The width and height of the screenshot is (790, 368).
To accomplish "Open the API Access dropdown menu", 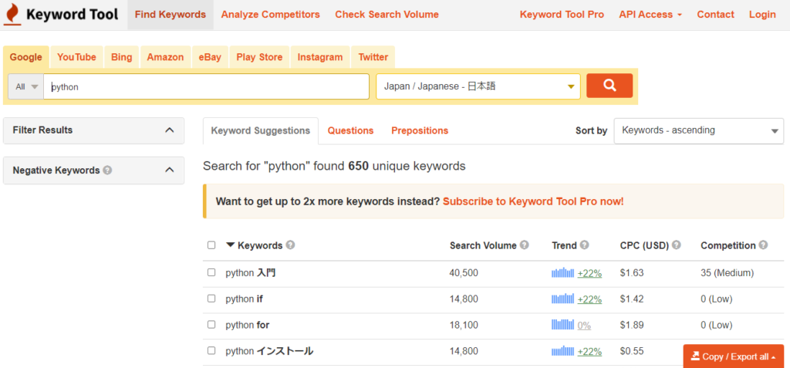I will (x=650, y=15).
